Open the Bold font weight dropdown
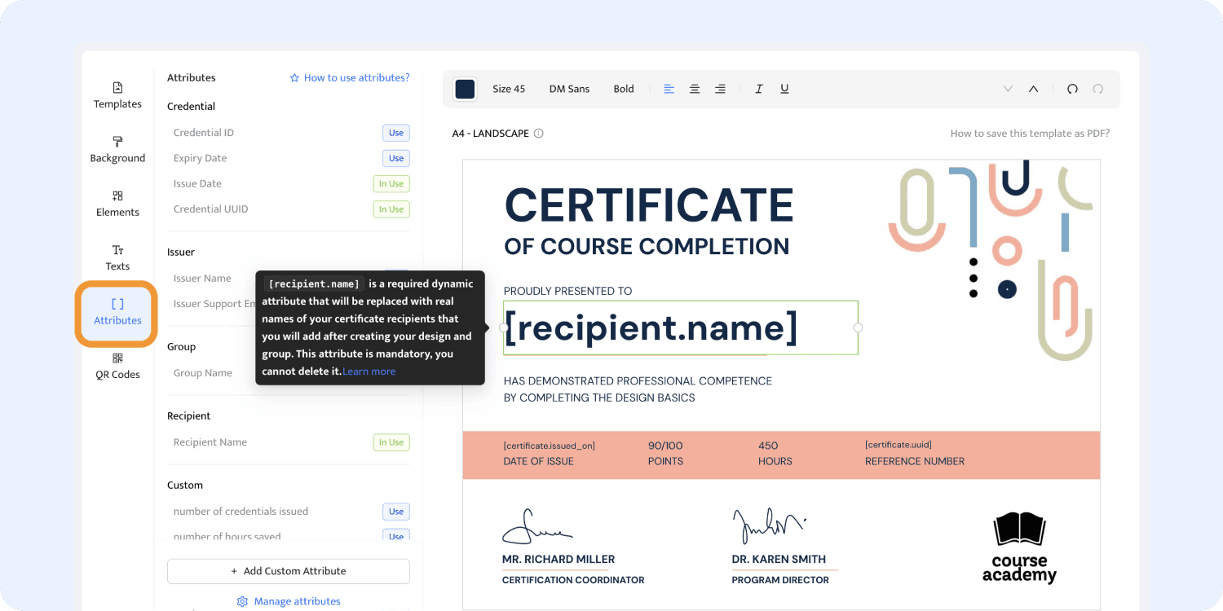1223x611 pixels. 624,89
